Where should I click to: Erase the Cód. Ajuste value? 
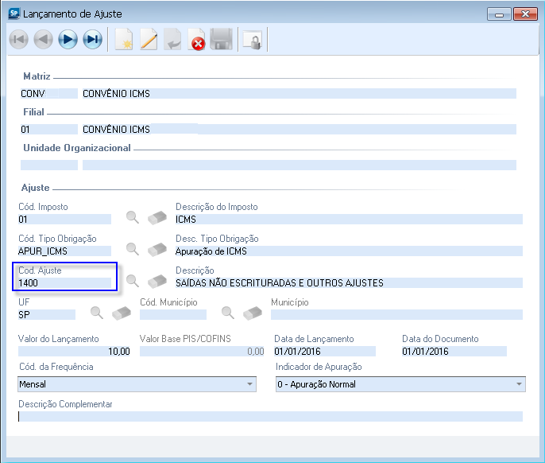tap(157, 281)
